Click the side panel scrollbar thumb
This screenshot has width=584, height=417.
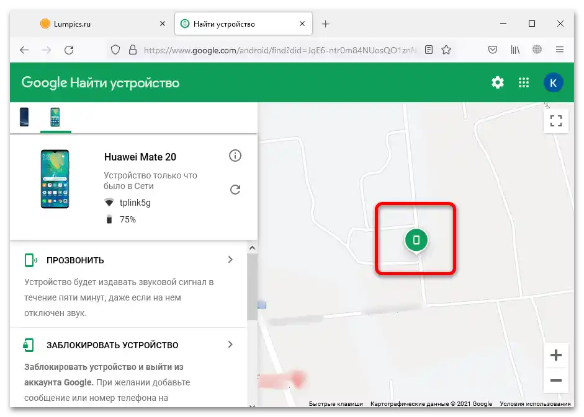tap(252, 287)
